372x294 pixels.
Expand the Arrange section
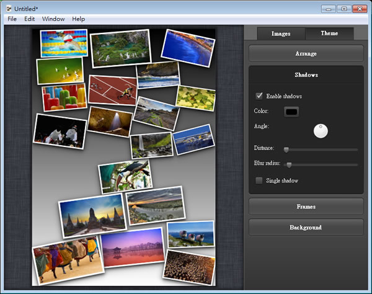click(306, 53)
